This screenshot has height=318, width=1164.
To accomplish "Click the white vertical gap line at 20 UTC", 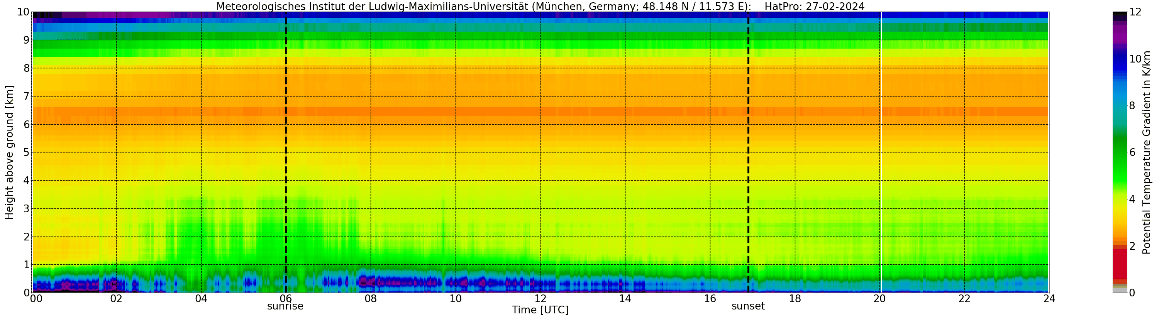I will [x=881, y=152].
